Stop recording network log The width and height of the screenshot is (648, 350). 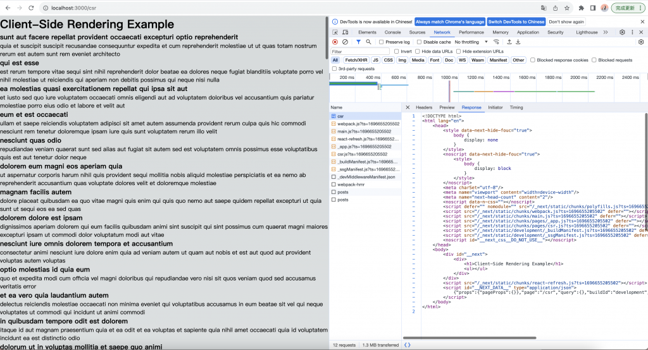pyautogui.click(x=335, y=42)
